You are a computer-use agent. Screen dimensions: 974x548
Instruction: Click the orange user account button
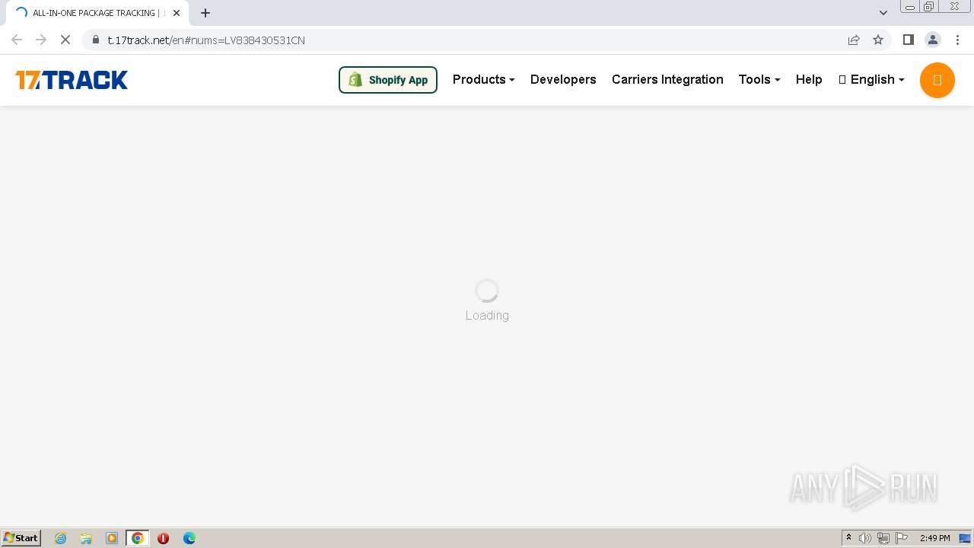pyautogui.click(x=937, y=80)
